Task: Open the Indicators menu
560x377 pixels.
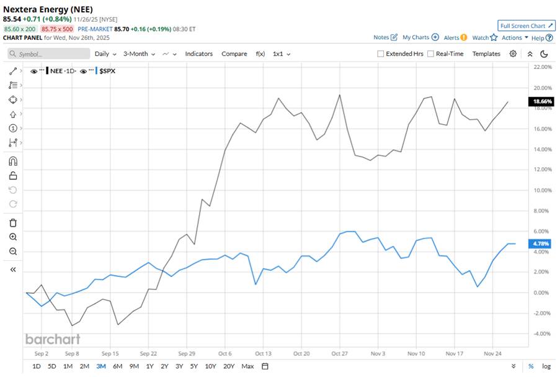Action: [x=199, y=54]
